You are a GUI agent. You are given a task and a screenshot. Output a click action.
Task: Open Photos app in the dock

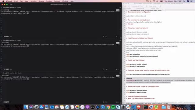[77, 107]
